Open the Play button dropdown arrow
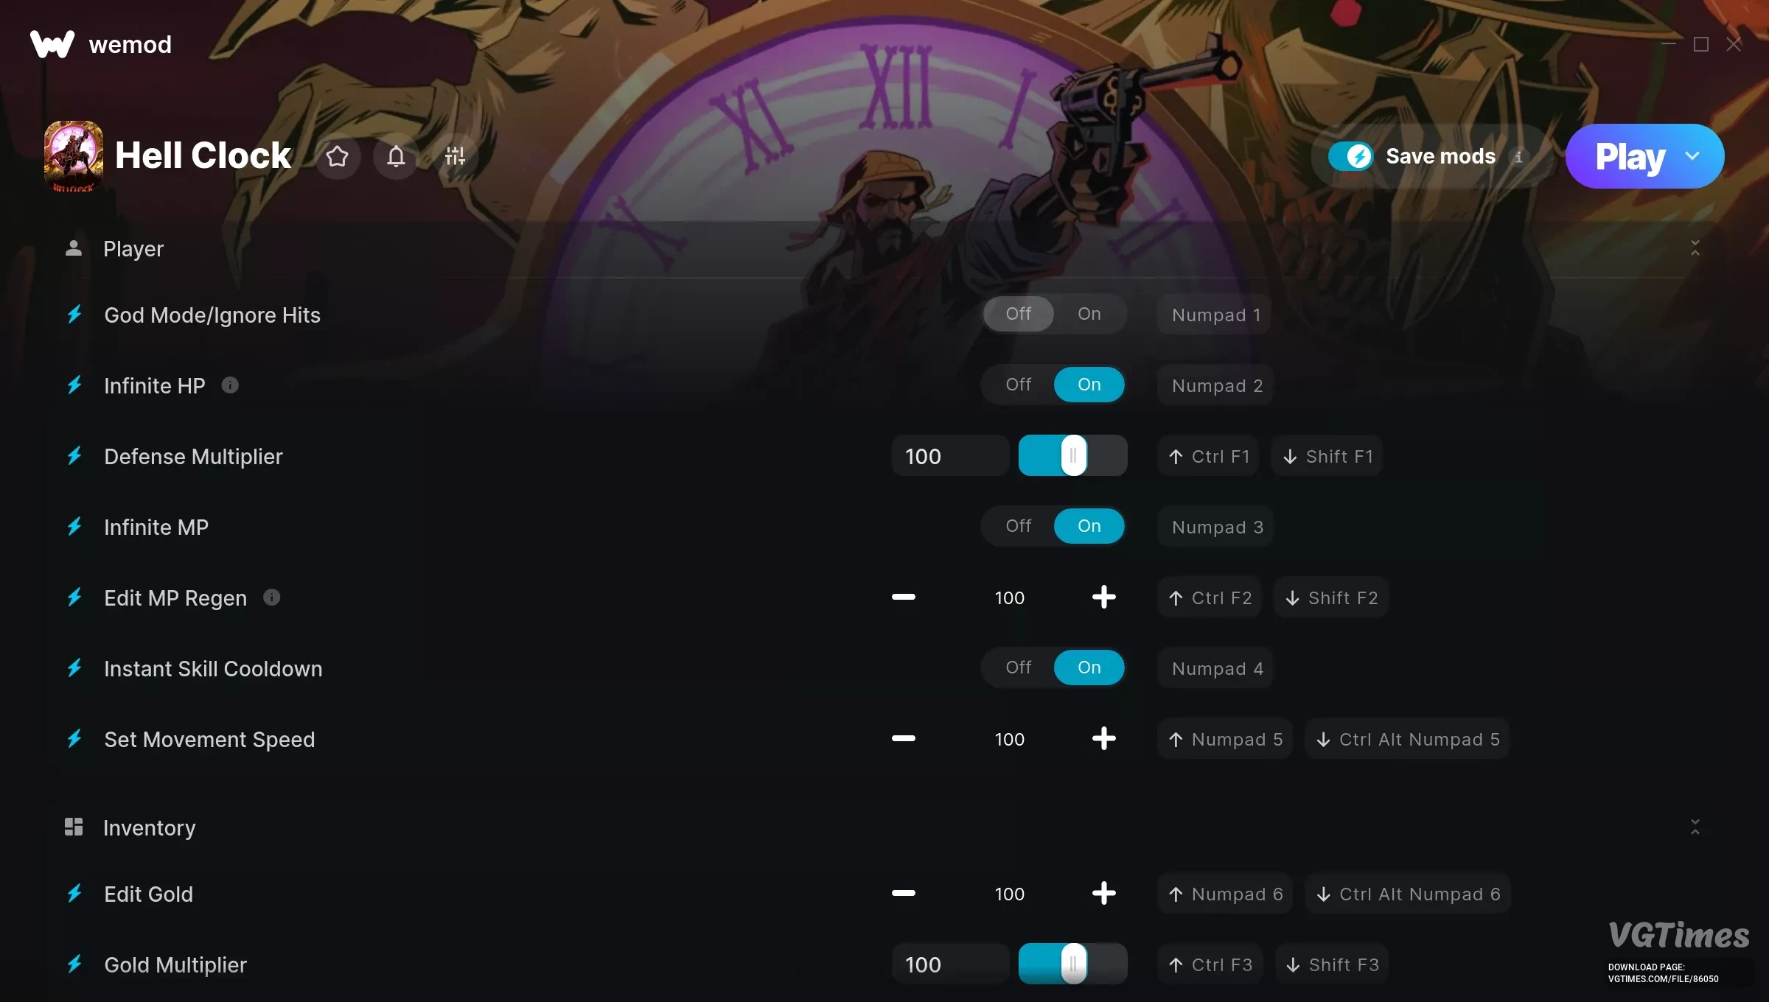 [x=1692, y=156]
